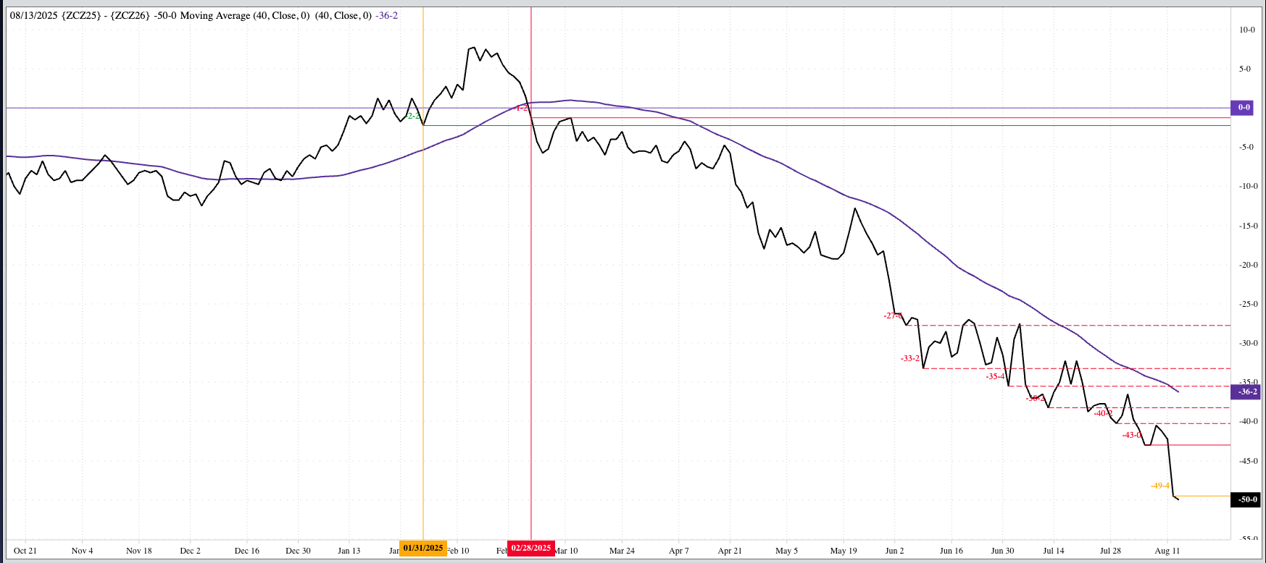Viewport: 1266px width, 563px height.
Task: Select the -43-0 red level annotation
Action: point(1131,435)
